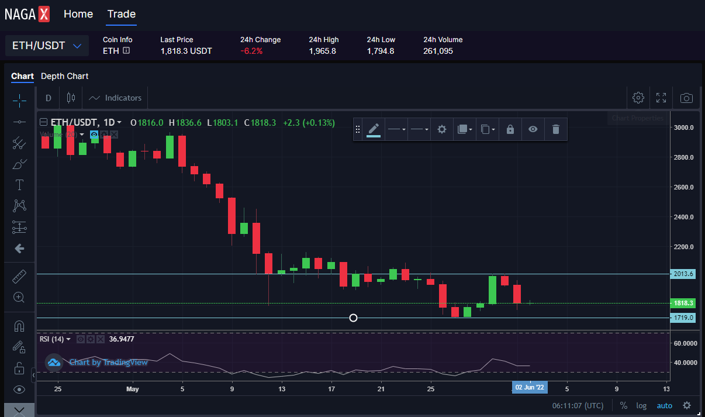The image size is (705, 417).
Task: Open the Volume indicator dropdown arrow
Action: (x=82, y=135)
